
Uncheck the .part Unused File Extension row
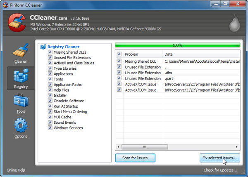[119, 78]
